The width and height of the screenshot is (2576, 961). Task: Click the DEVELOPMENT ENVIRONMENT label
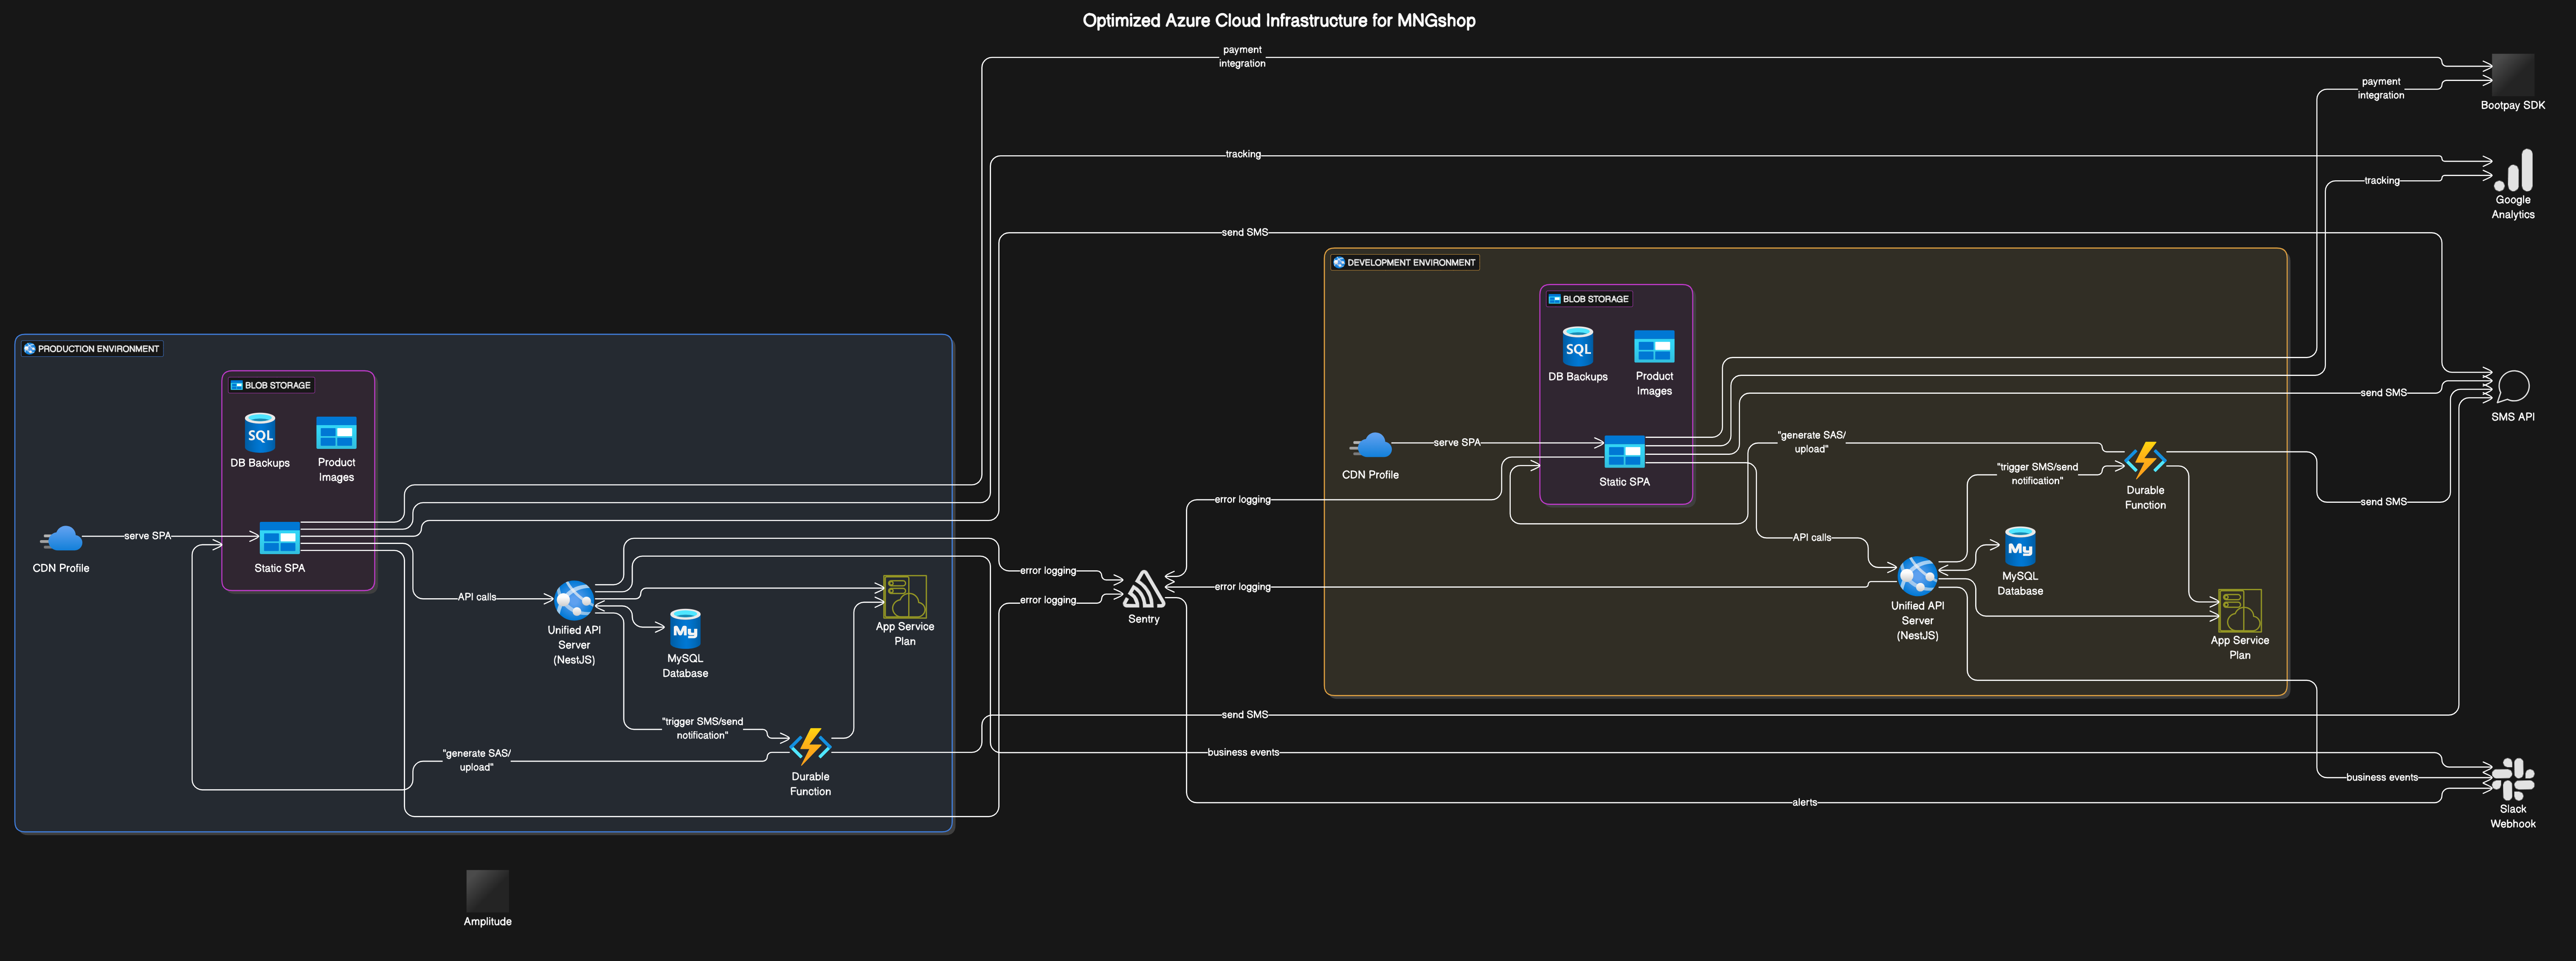tap(1405, 262)
